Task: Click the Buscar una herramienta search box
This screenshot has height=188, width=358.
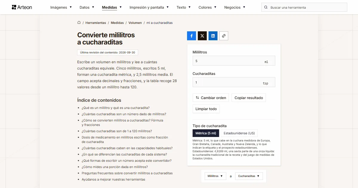Action: pyautogui.click(x=304, y=7)
